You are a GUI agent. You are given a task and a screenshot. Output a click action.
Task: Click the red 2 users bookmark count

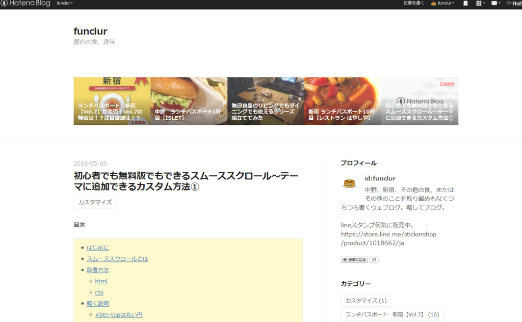coord(447,84)
